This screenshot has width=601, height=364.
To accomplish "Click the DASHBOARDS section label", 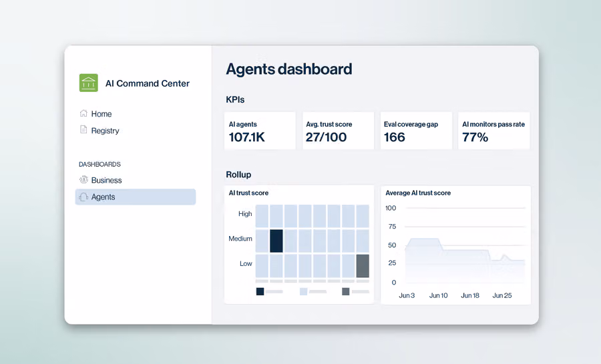I will [x=99, y=164].
